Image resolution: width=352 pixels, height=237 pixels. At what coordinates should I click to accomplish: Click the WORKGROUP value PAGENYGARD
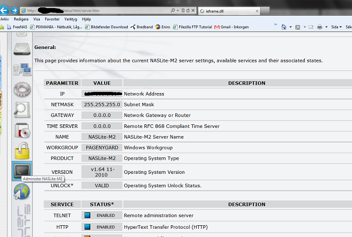[x=102, y=147]
